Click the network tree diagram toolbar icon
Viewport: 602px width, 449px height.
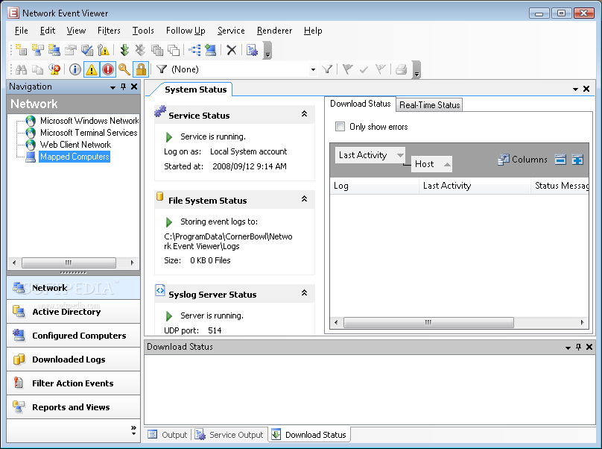(x=194, y=50)
